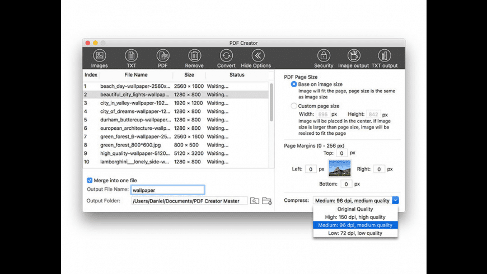Click the Output File Name field
This screenshot has height=274, width=487.
(168, 190)
